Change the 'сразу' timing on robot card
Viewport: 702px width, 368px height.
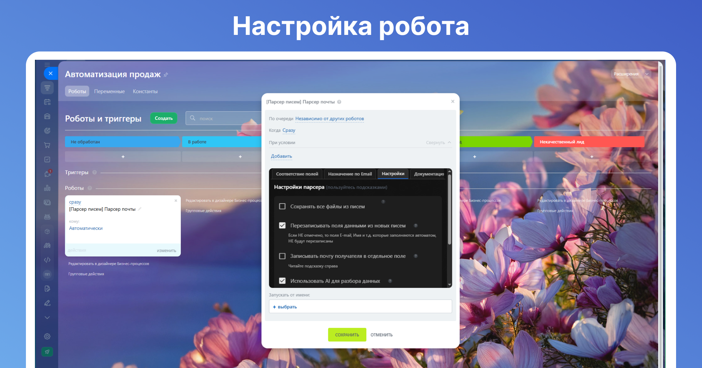(75, 202)
